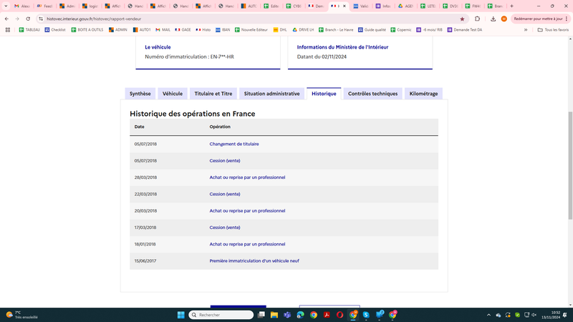Screen dimensions: 573x322
Task: Select the Historique tab
Action: (324, 94)
